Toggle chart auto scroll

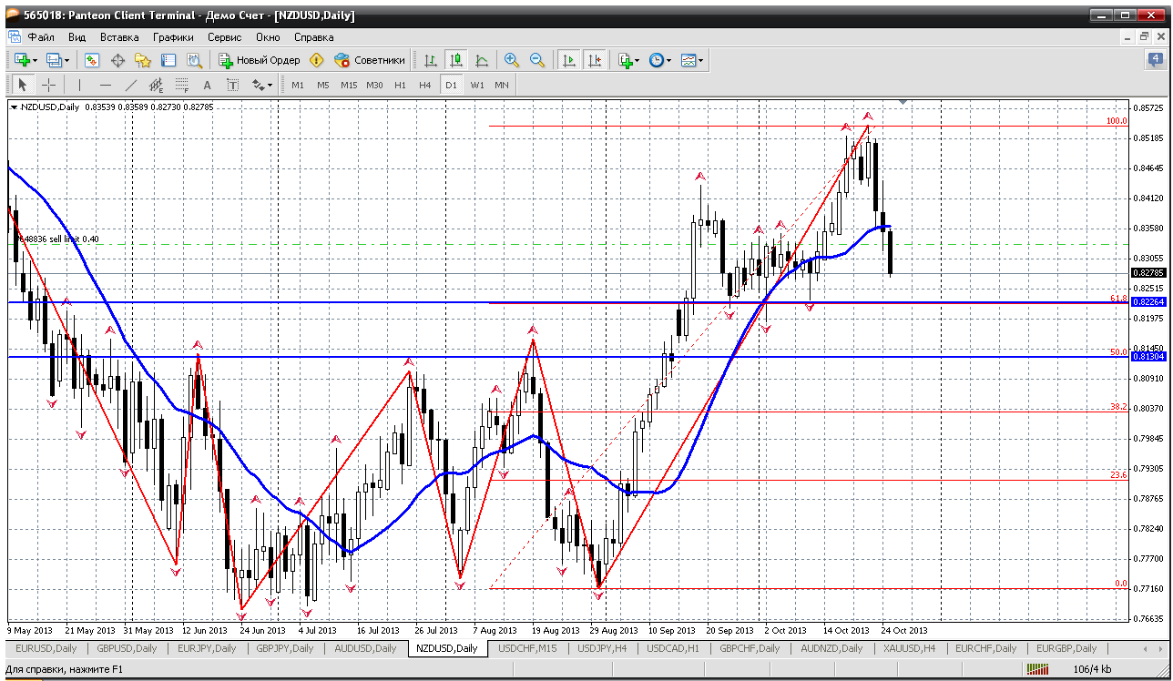569,60
